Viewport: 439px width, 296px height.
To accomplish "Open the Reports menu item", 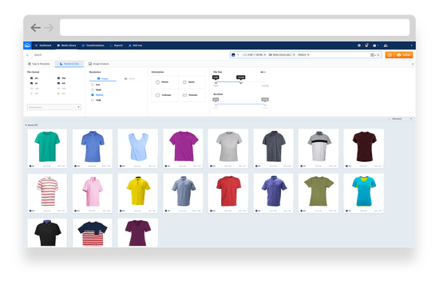I will (117, 45).
